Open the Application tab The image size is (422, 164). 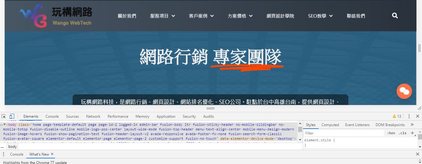click(166, 116)
